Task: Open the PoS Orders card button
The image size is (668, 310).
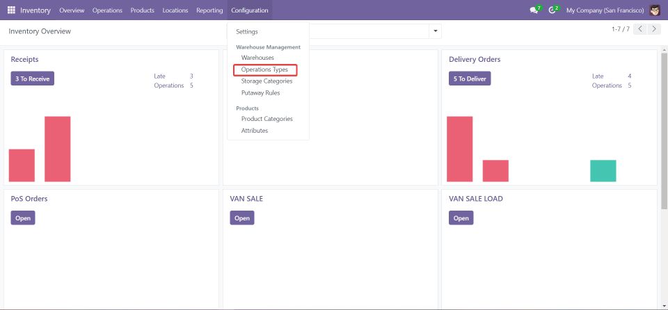Action: (23, 218)
